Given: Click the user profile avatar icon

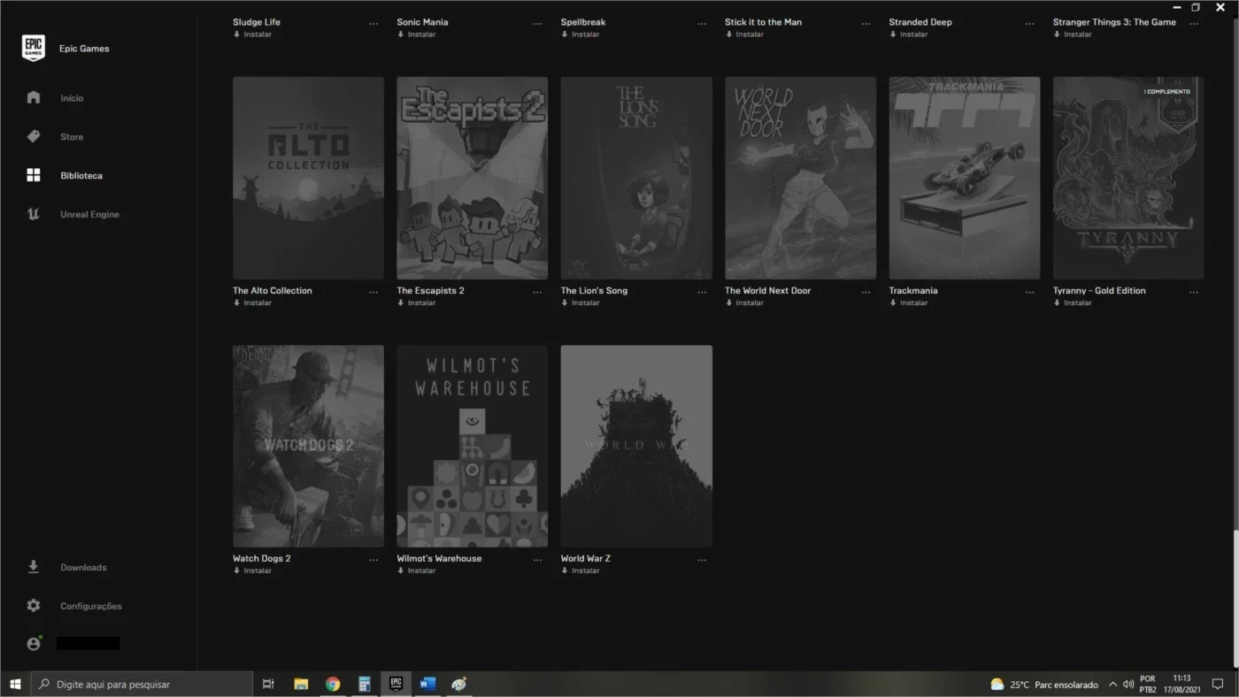Looking at the screenshot, I should click(x=34, y=644).
